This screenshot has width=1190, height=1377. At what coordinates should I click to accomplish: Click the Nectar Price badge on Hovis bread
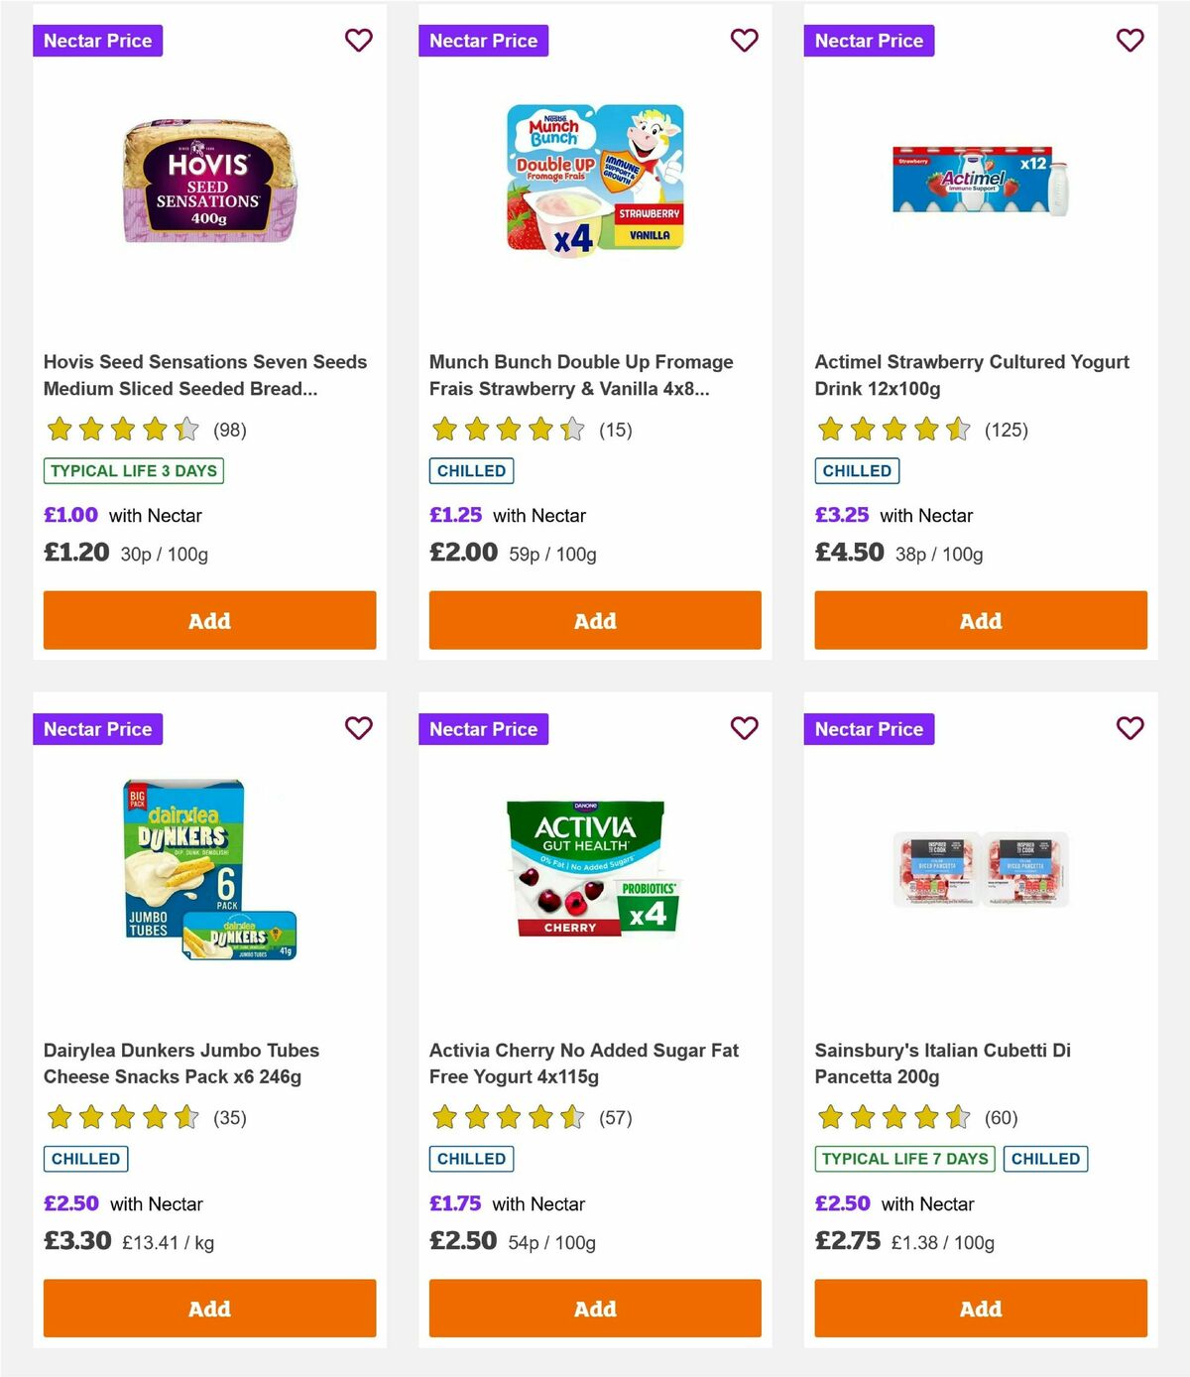point(97,41)
